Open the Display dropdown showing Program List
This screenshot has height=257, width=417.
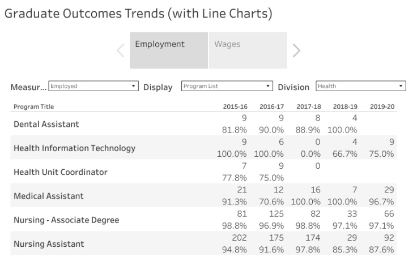227,87
